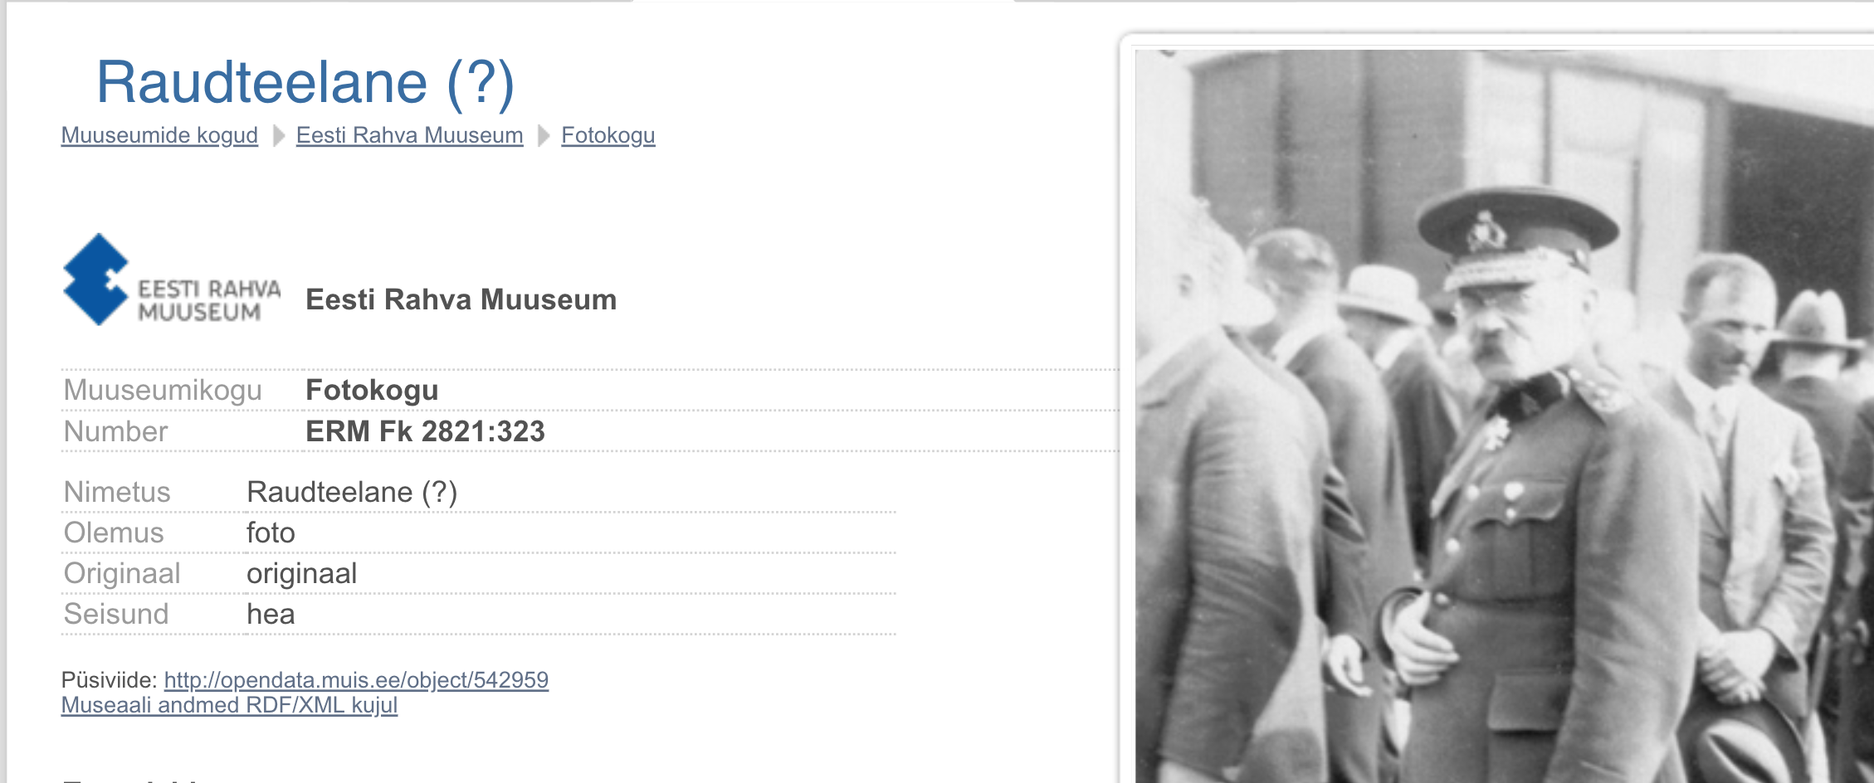Open the Fotokogu breadcrumb link
The width and height of the screenshot is (1874, 783).
608,135
